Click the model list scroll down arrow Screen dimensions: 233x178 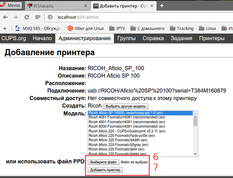click(x=196, y=154)
